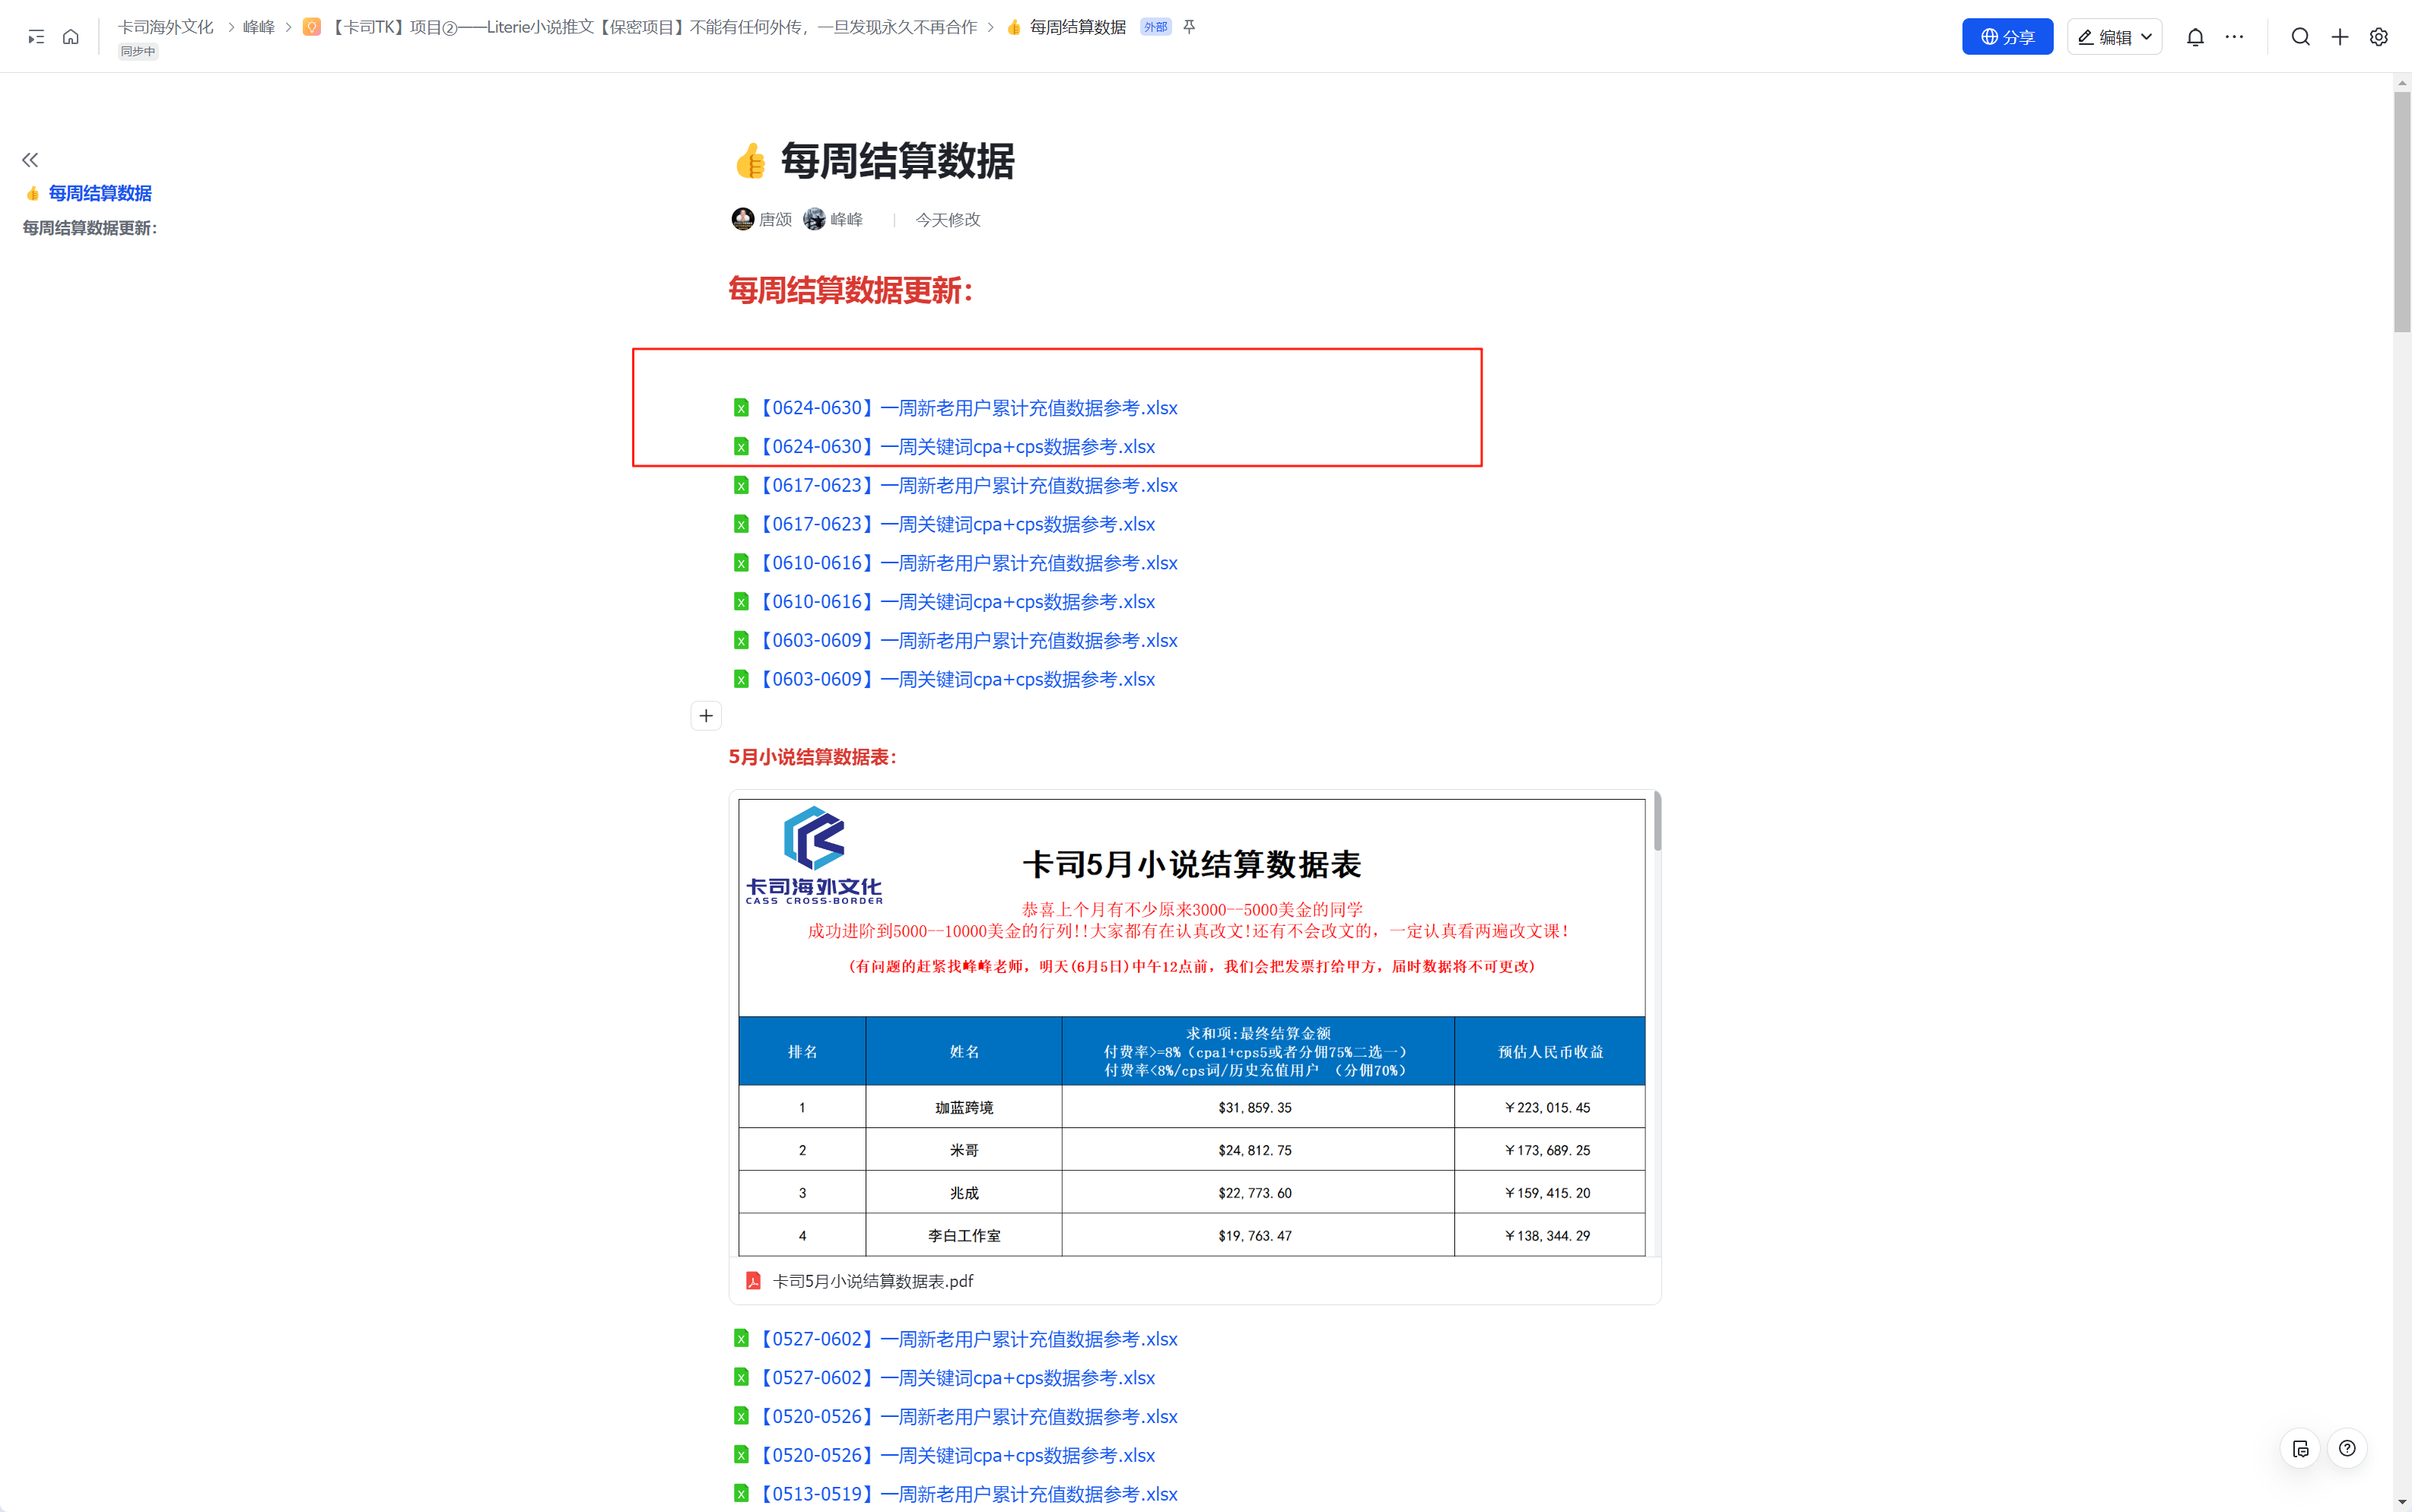Open 【0520-0526】一周关键词cpa+cps数据参考.xlsx
The height and width of the screenshot is (1512, 2412).
click(956, 1455)
